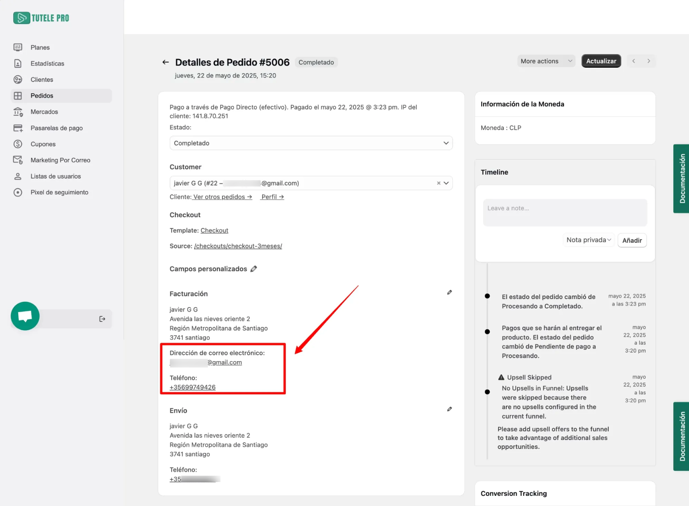Edit Campos personalizados with pencil icon

[x=254, y=269]
